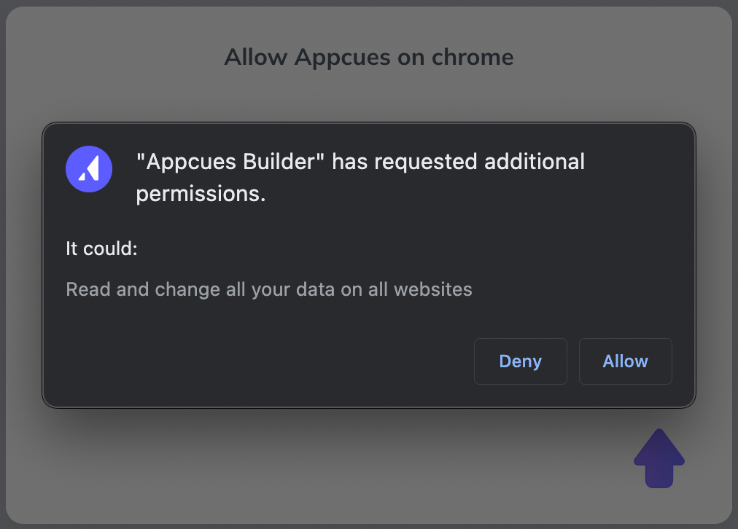Click the purple upward arrow pointer
The height and width of the screenshot is (529, 738).
(x=659, y=458)
